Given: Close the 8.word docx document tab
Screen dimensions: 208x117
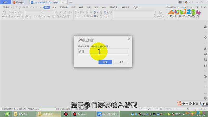Looking at the screenshot, I should 65,2.
